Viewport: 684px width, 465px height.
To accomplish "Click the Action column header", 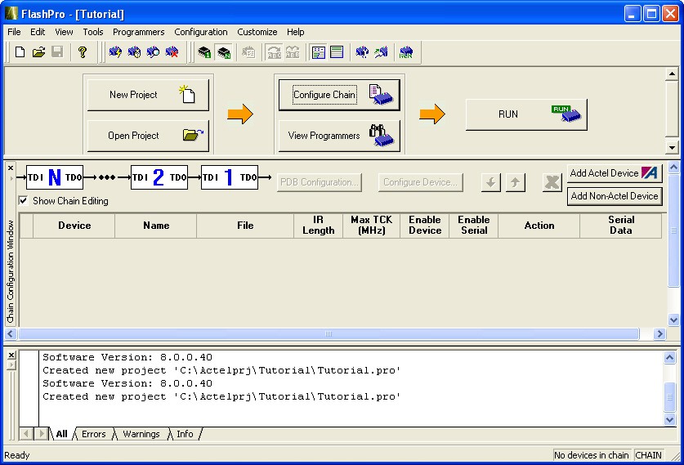I will pyautogui.click(x=539, y=226).
